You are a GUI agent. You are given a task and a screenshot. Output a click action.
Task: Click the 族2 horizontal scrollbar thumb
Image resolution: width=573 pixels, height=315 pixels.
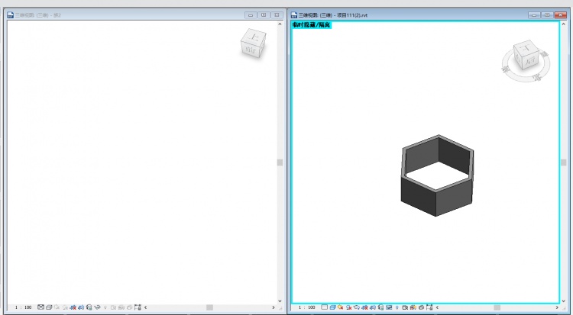(209, 307)
